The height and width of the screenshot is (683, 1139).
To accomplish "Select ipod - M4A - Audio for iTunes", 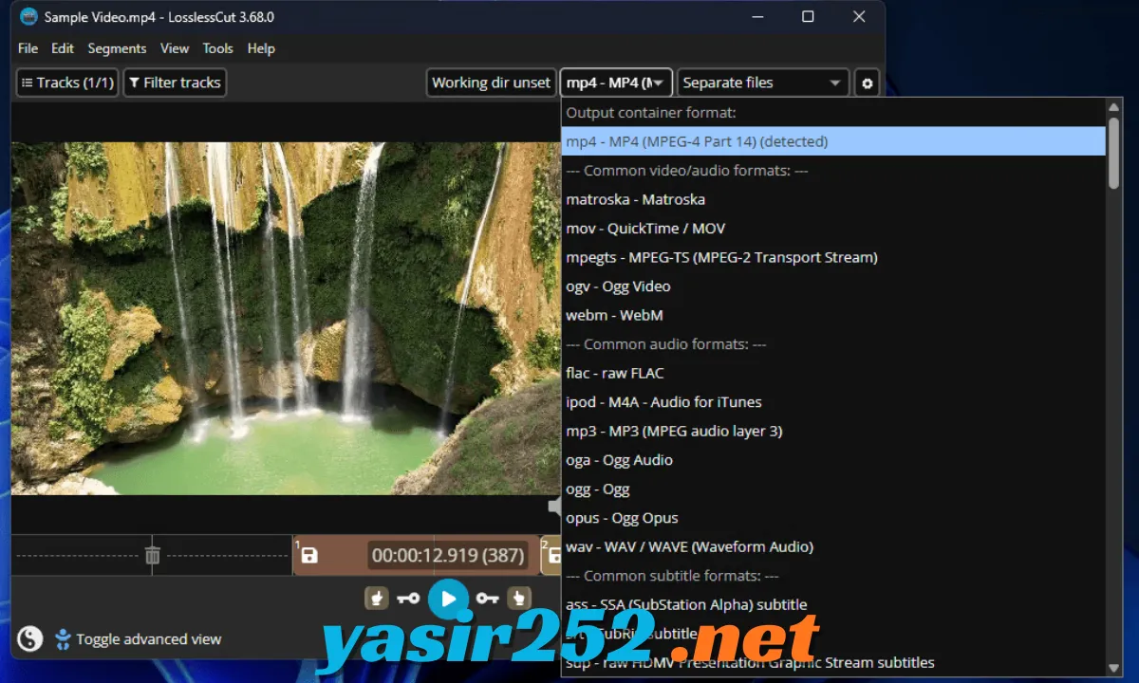I will (x=833, y=402).
